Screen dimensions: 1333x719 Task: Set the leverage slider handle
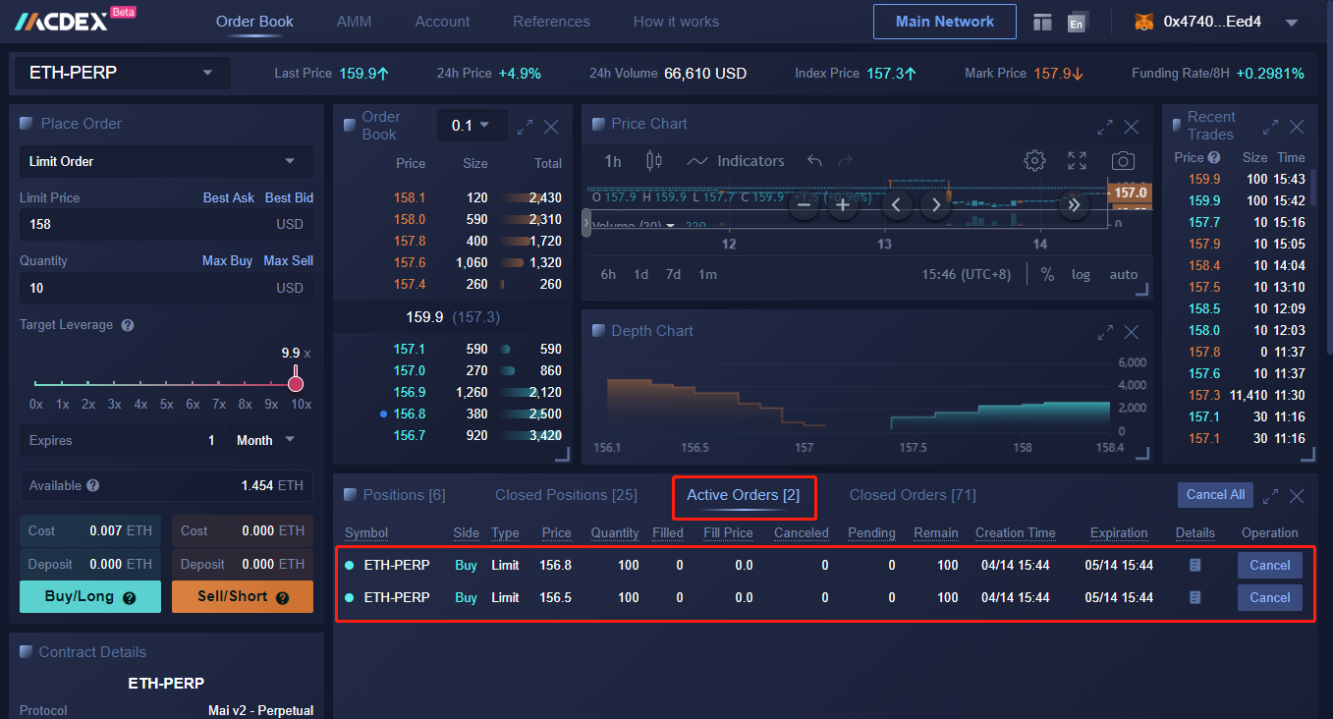[296, 383]
